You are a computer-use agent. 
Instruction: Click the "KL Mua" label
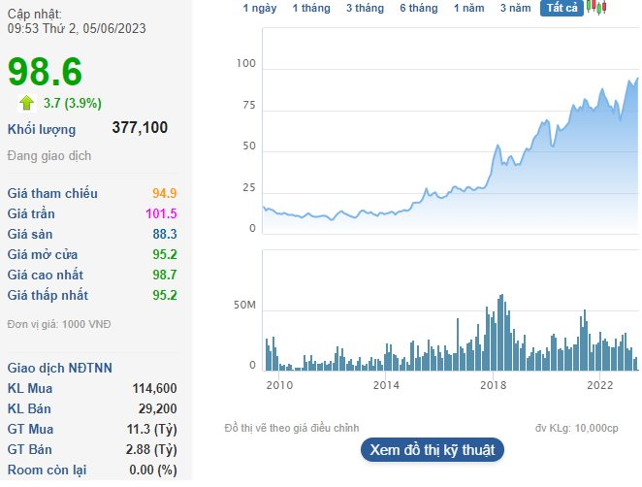[30, 388]
